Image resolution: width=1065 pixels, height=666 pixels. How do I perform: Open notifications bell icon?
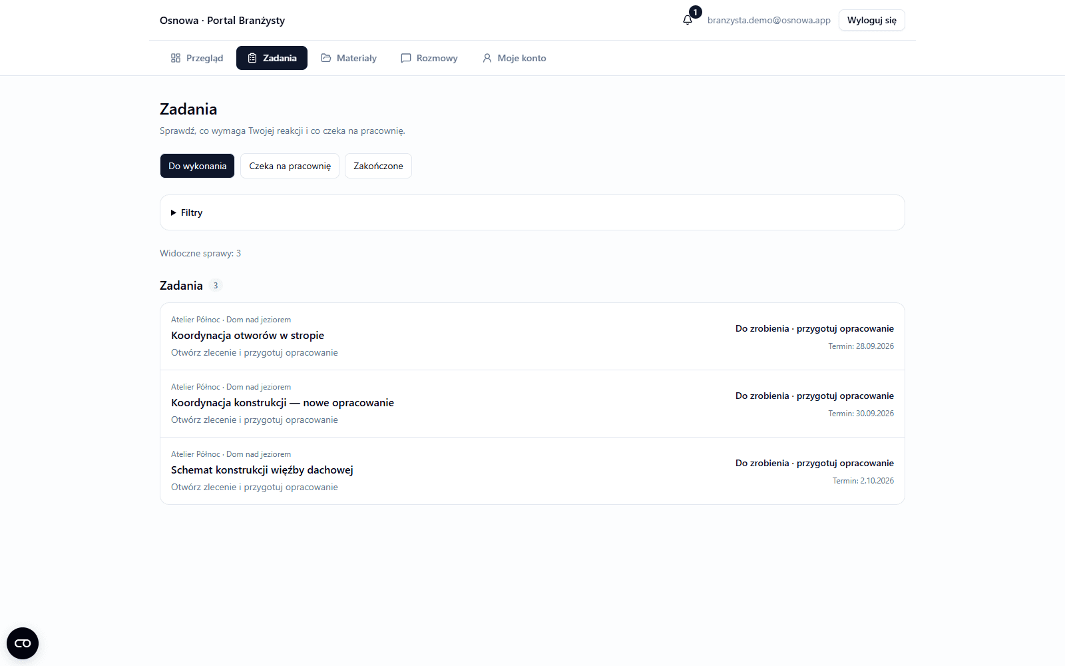click(x=688, y=20)
